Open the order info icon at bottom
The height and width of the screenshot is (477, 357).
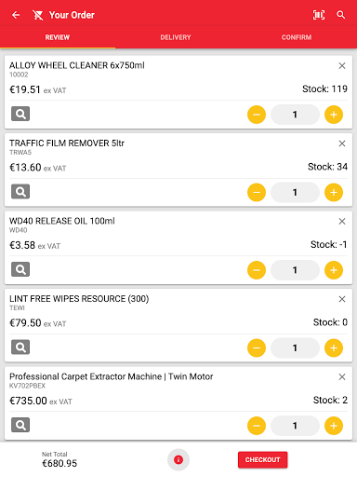point(178,459)
